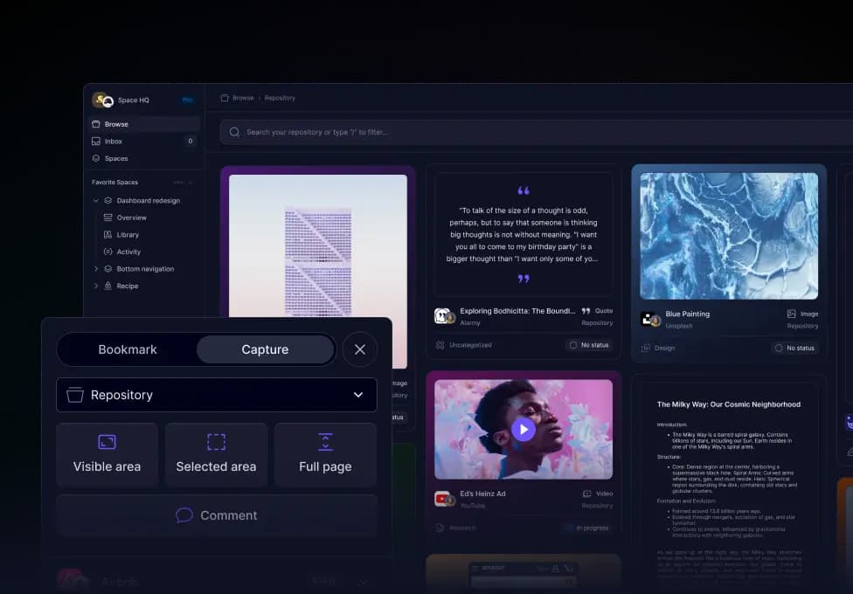This screenshot has width=853, height=594.
Task: Open the Browse section in sidebar
Action: [143, 124]
